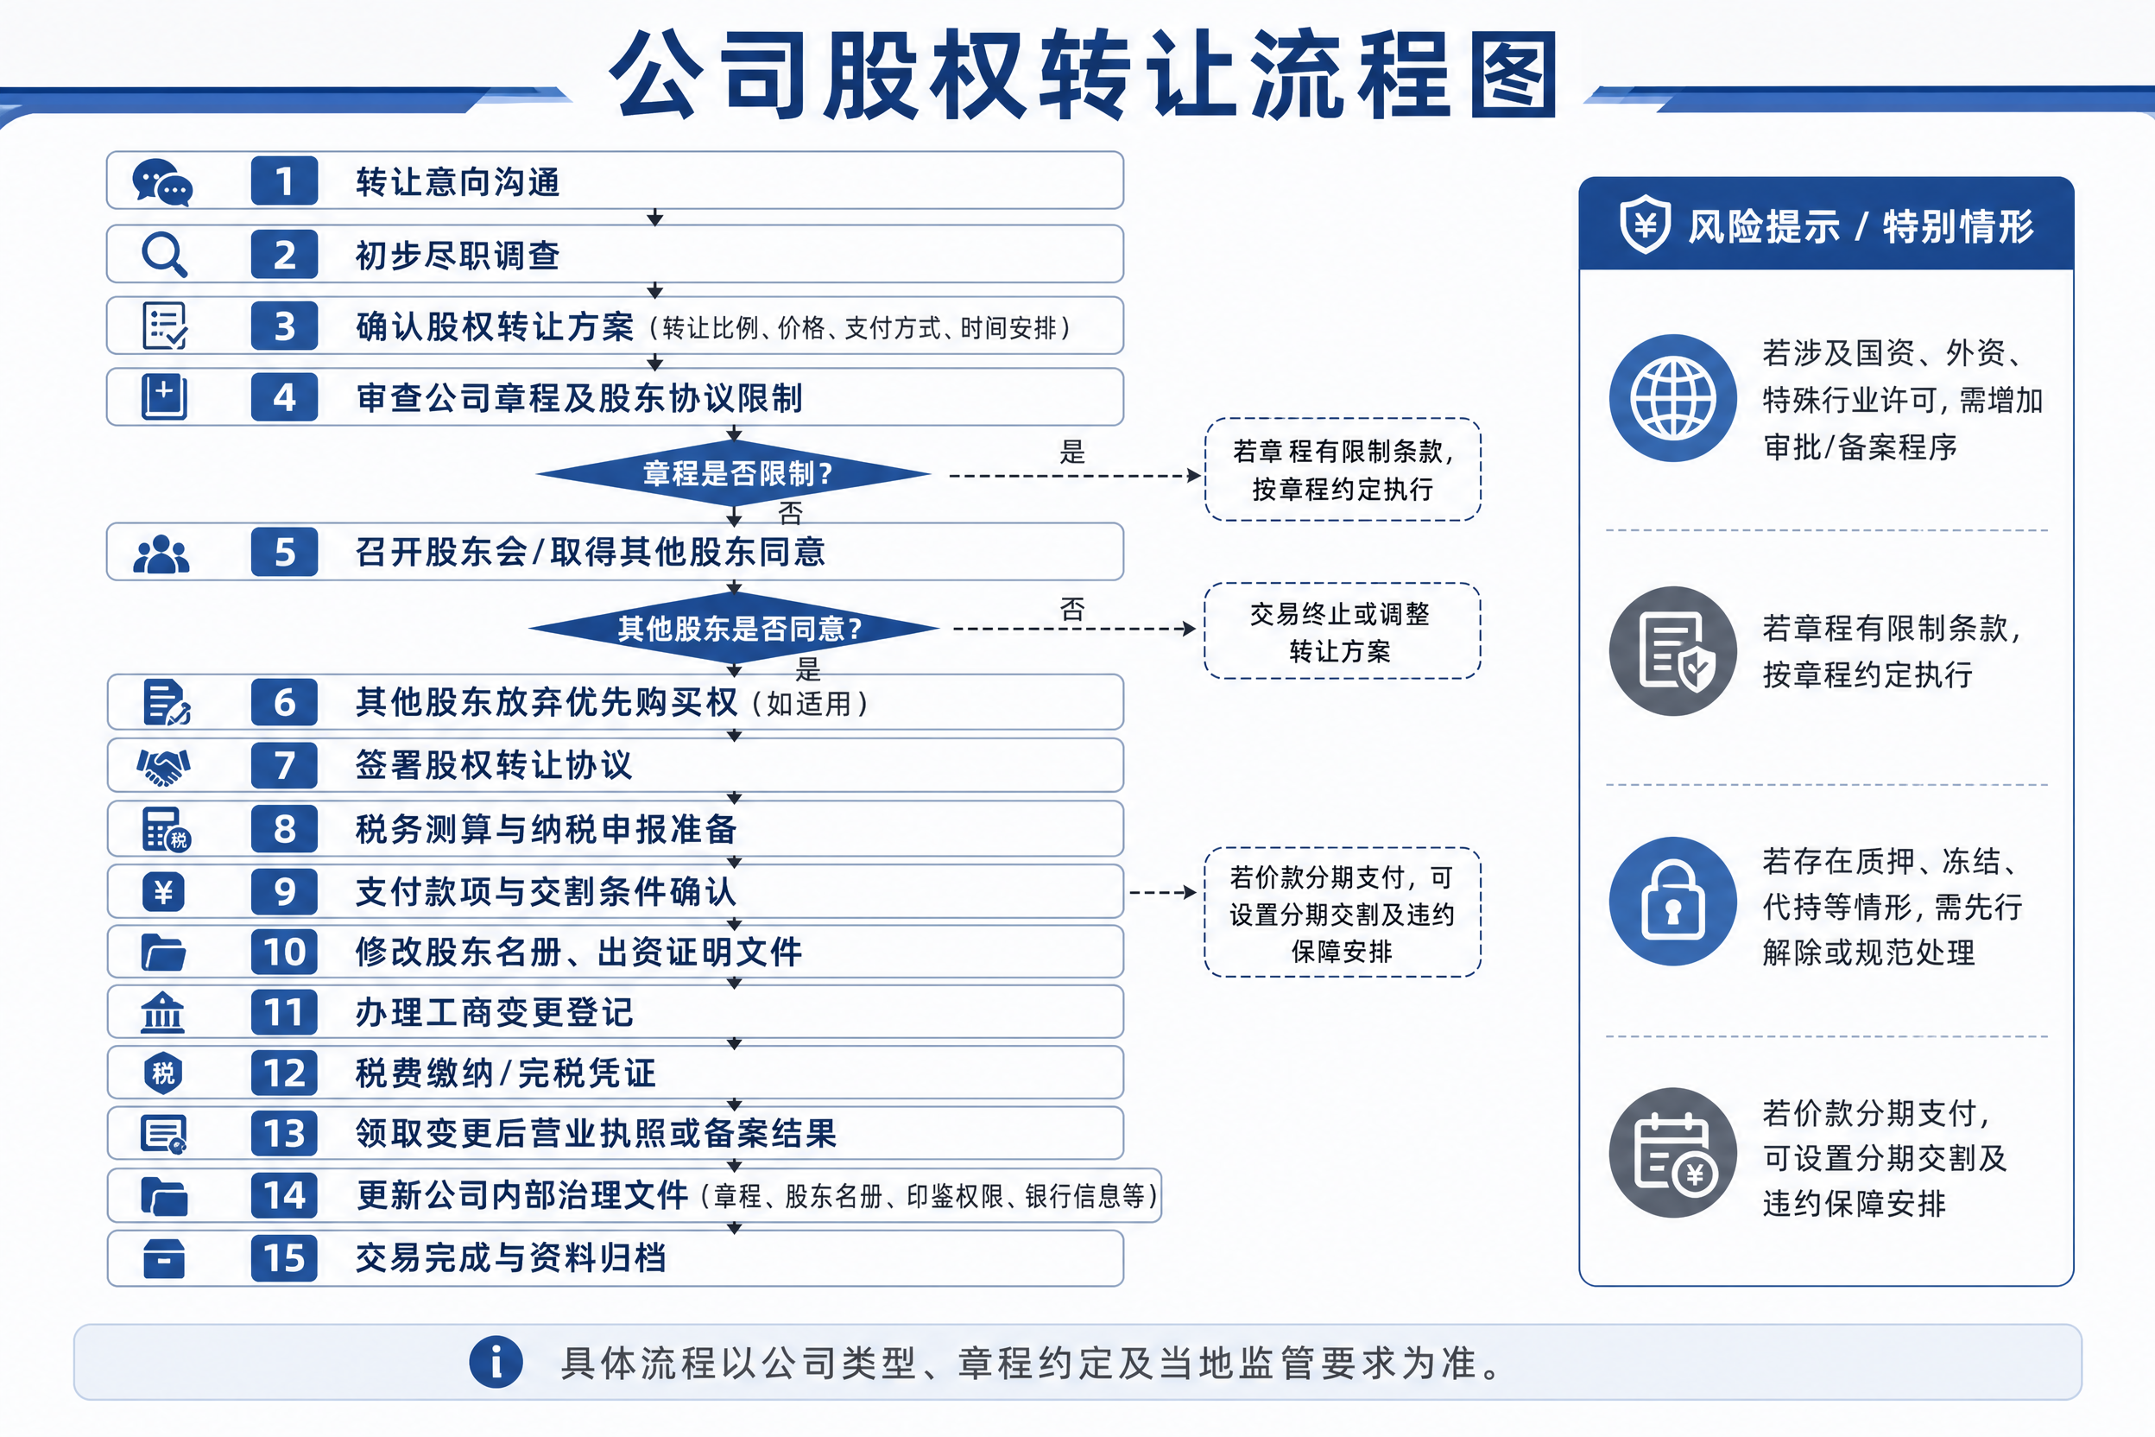
Task: Click the text 审查公司章程及股东协议限制
Action: 579,398
